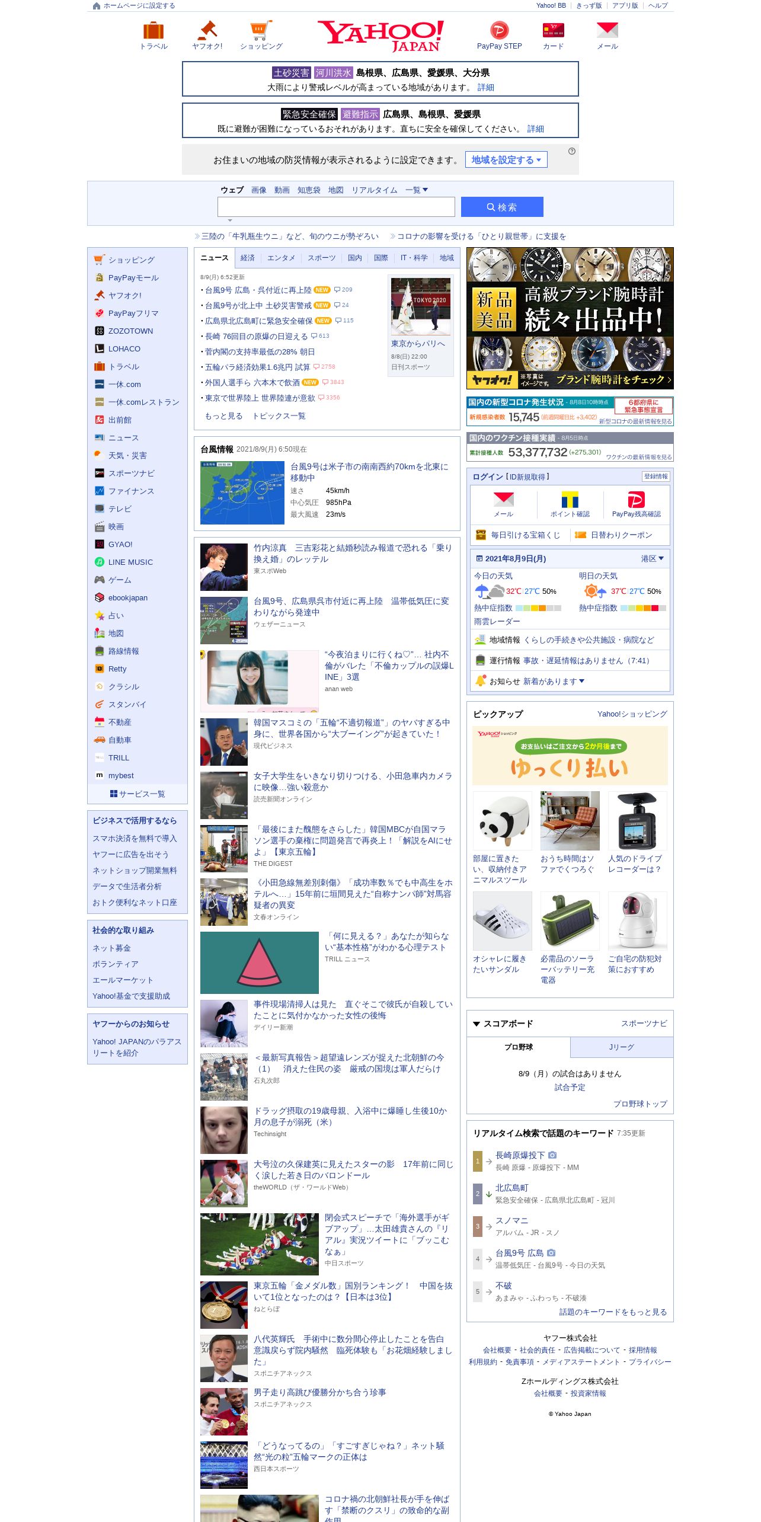Open the 試合予定 link in scoreboard
Screen dimensions: 761x1522
(x=570, y=1087)
